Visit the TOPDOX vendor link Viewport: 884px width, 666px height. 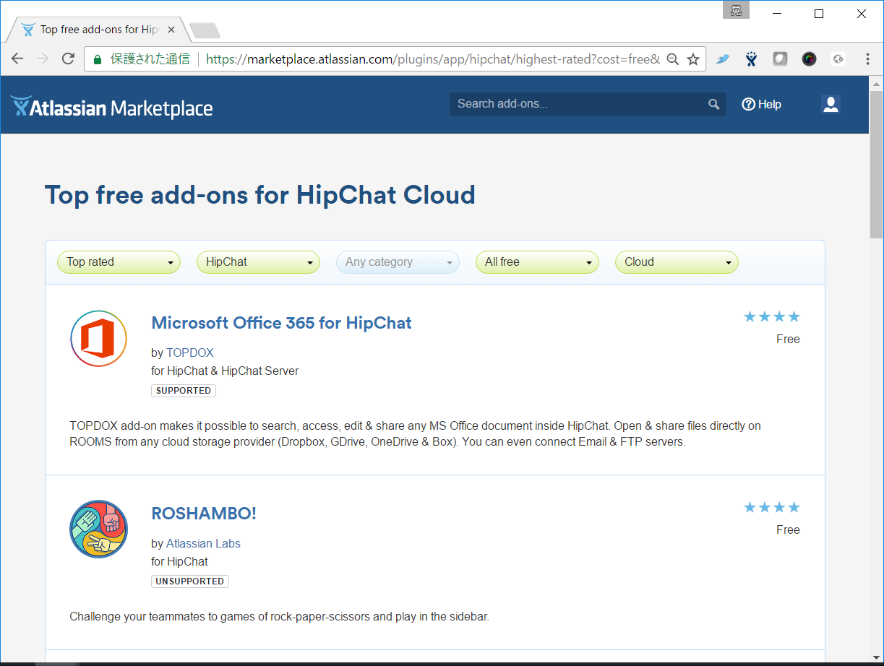[190, 353]
